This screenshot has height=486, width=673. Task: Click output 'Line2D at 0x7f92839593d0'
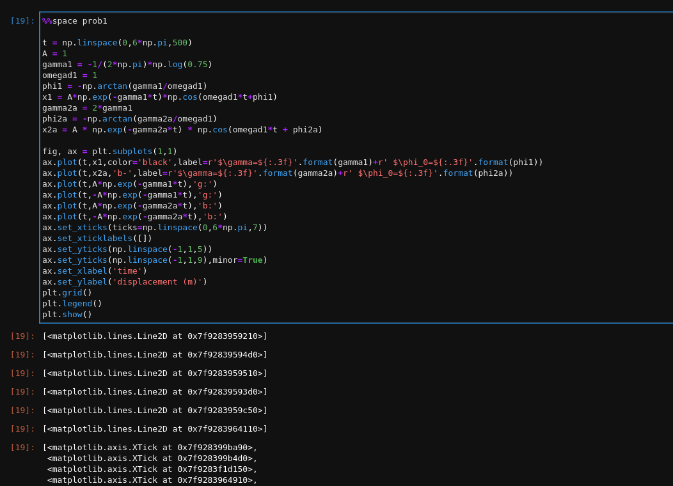[x=155, y=391]
